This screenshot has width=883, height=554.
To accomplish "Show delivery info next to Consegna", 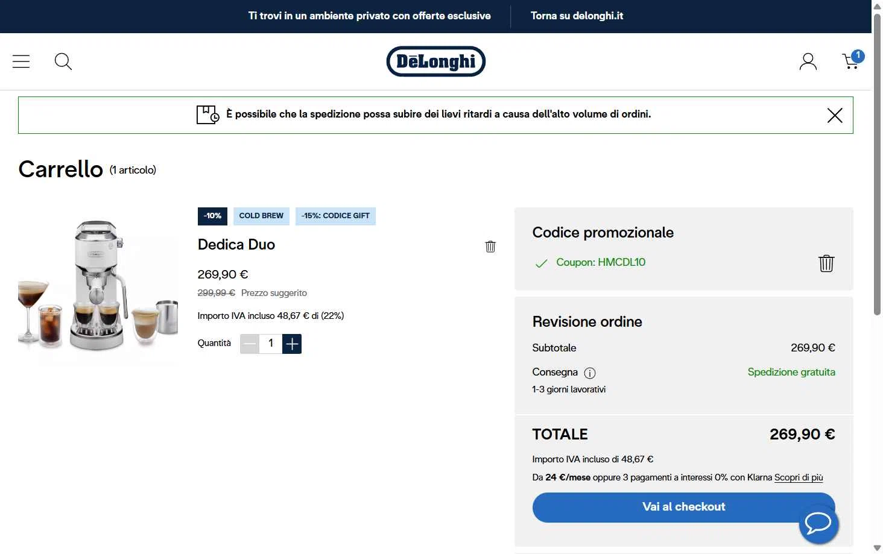I will pyautogui.click(x=590, y=373).
